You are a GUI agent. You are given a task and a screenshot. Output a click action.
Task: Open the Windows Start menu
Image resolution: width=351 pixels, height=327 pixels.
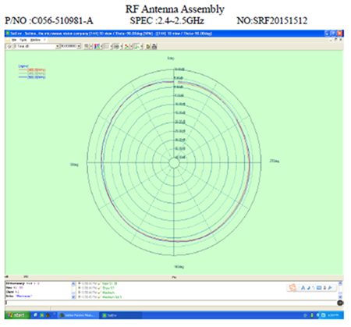[x=17, y=315]
